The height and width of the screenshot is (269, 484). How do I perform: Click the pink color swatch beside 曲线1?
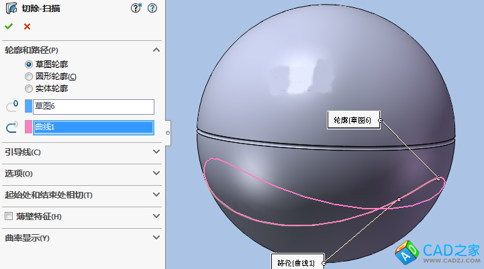pyautogui.click(x=28, y=127)
